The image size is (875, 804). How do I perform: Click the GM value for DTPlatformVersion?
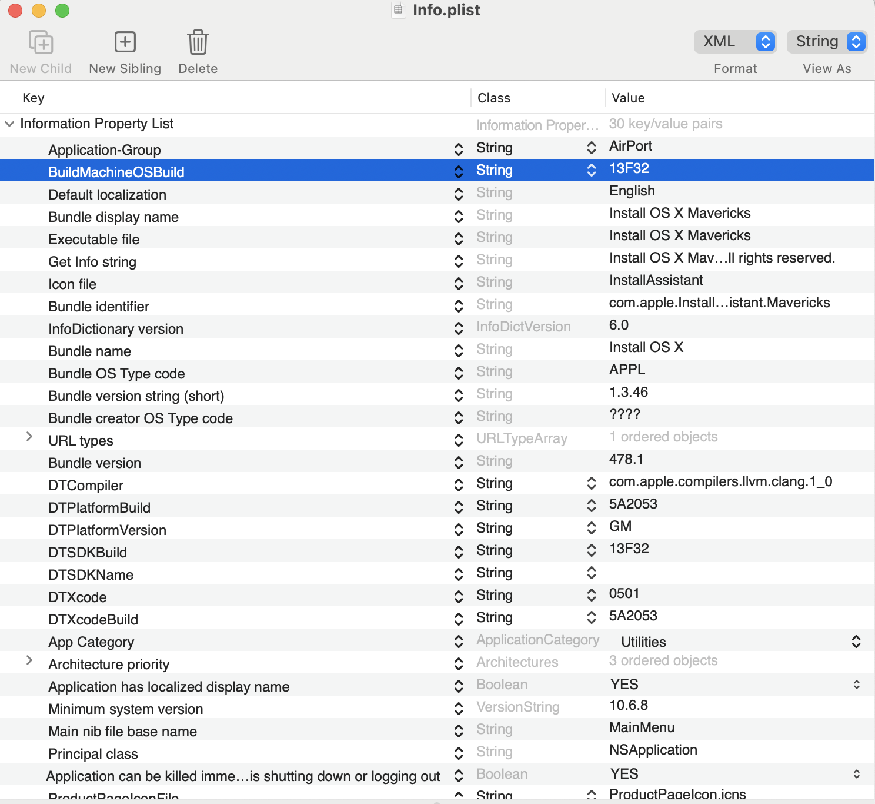pyautogui.click(x=620, y=526)
